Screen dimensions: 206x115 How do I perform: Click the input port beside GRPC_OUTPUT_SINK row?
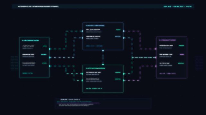click(156, 66)
